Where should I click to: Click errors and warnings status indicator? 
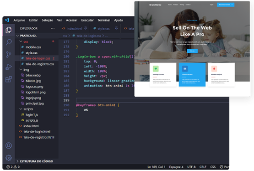(13, 167)
